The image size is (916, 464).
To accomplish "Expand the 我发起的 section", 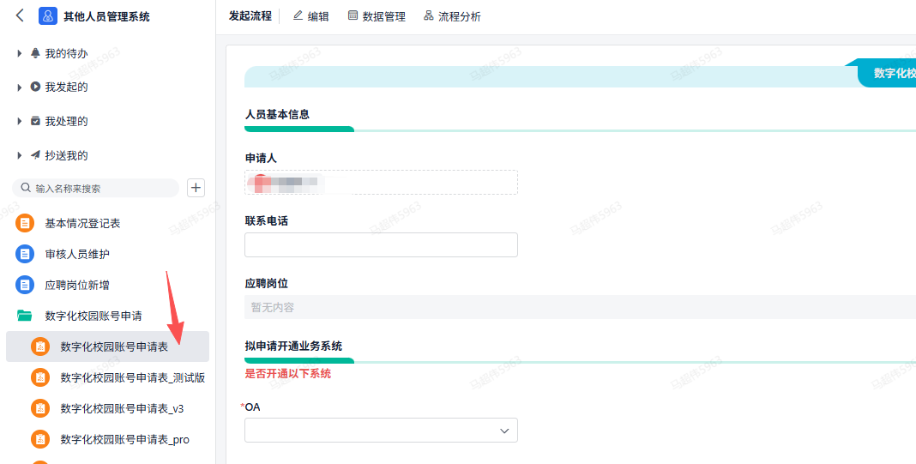I will [x=20, y=87].
